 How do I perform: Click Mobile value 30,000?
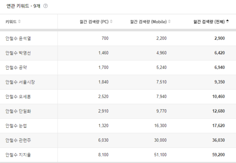pyautogui.click(x=160, y=140)
